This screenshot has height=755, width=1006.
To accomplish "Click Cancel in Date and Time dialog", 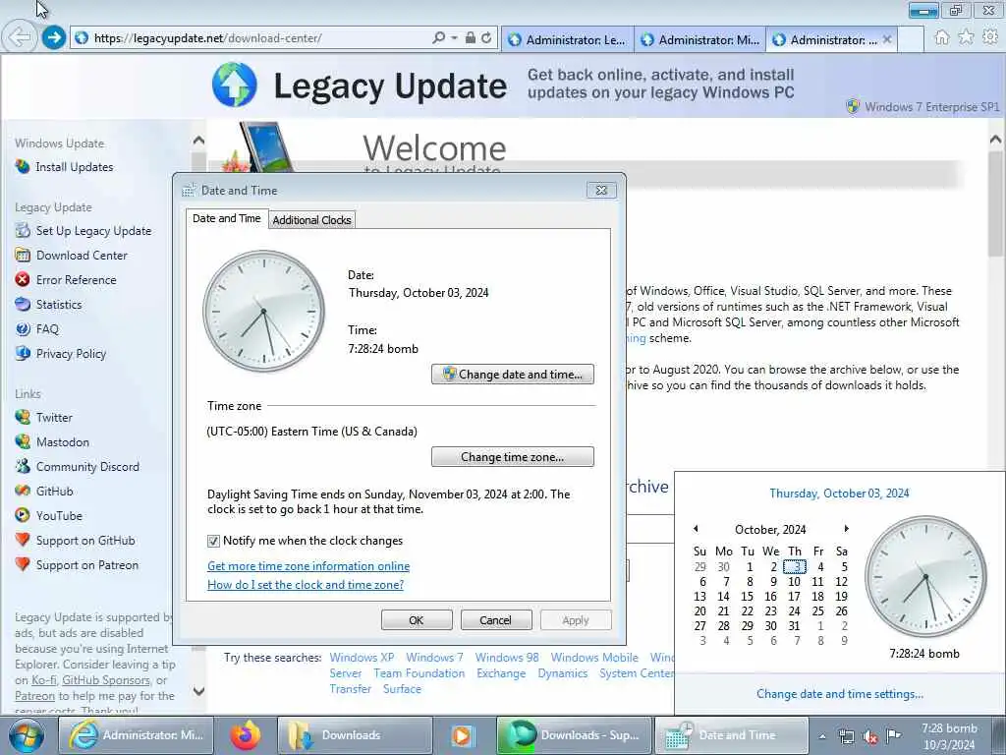I will click(496, 620).
